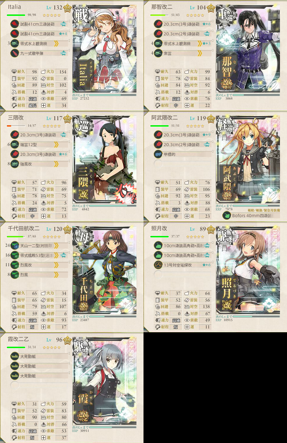
Task: Select the 九一式徹甲弾 shell icon
Action: 15,53
